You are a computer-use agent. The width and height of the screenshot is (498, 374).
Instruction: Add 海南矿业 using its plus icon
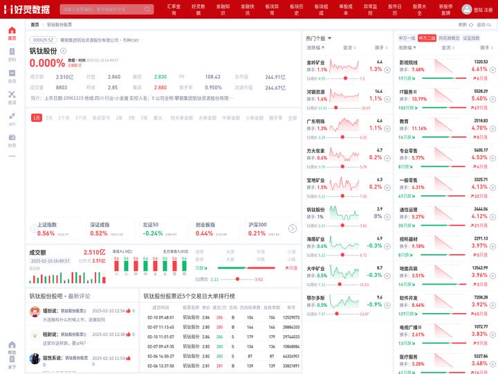pyautogui.click(x=387, y=247)
